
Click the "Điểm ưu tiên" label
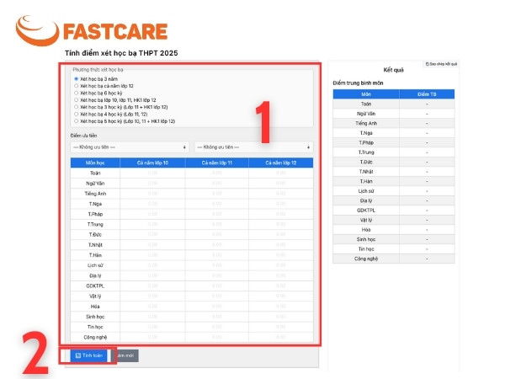[x=83, y=136]
